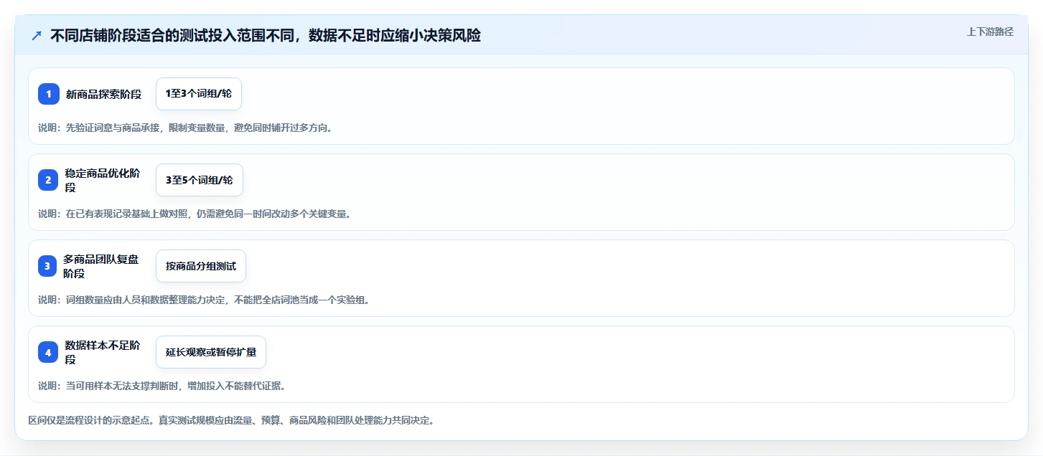Select the 稳定商品优化阶段 stage title
Viewport: 1043px width, 456px height.
[103, 180]
